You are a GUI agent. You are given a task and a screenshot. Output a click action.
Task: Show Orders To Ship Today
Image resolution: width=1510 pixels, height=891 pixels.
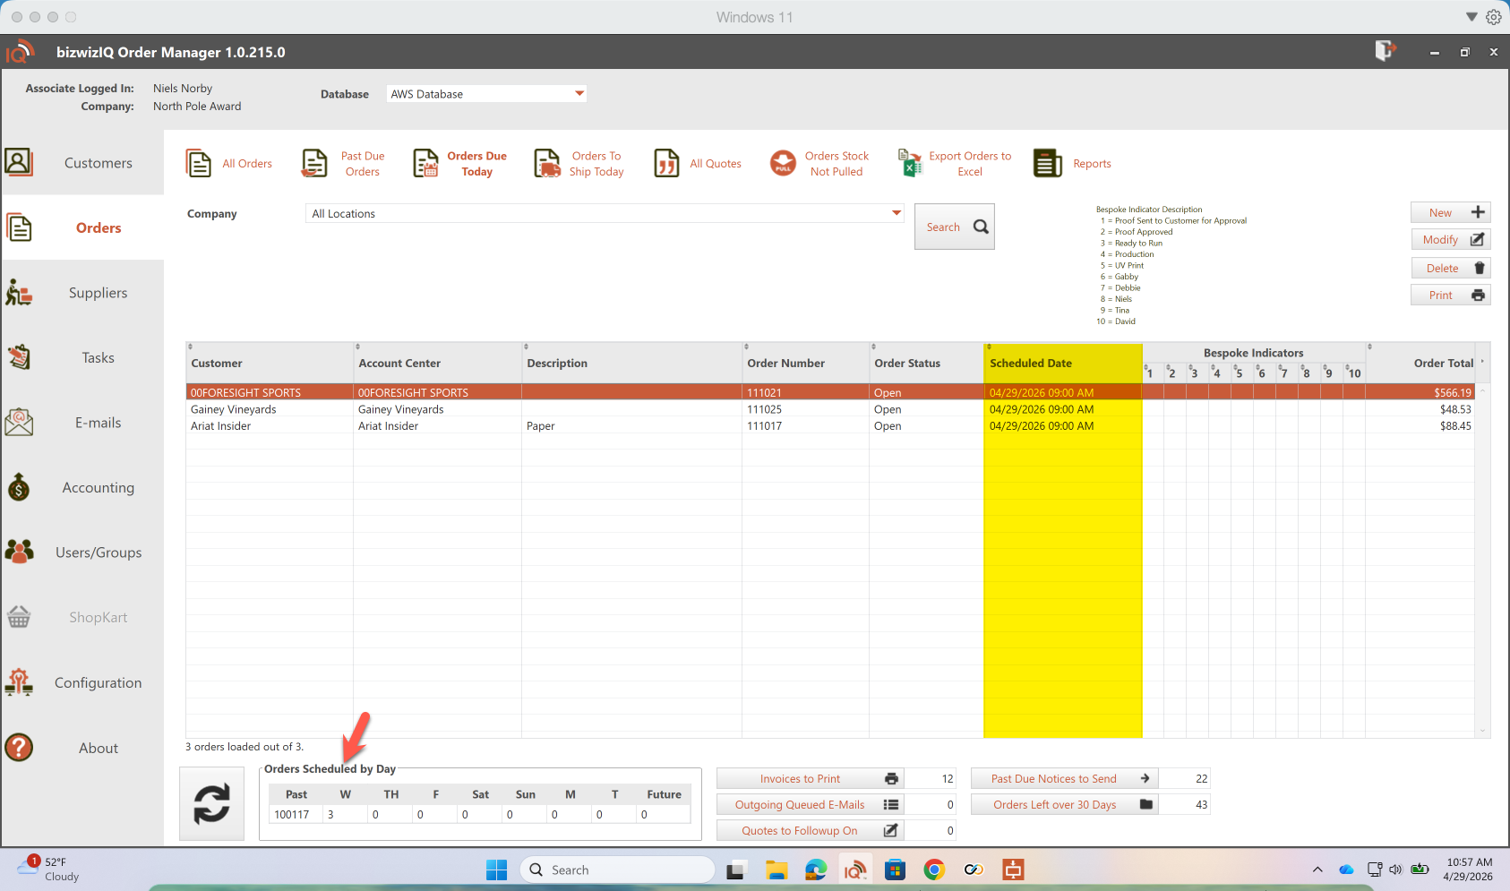579,164
